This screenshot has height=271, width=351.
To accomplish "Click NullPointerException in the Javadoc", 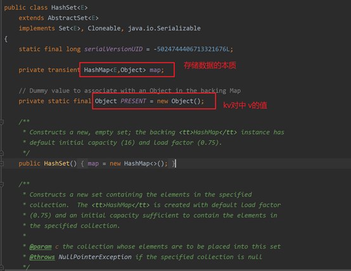I will (x=95, y=257).
